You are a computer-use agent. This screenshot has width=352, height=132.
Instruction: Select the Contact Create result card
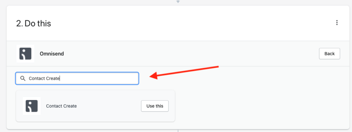96,106
